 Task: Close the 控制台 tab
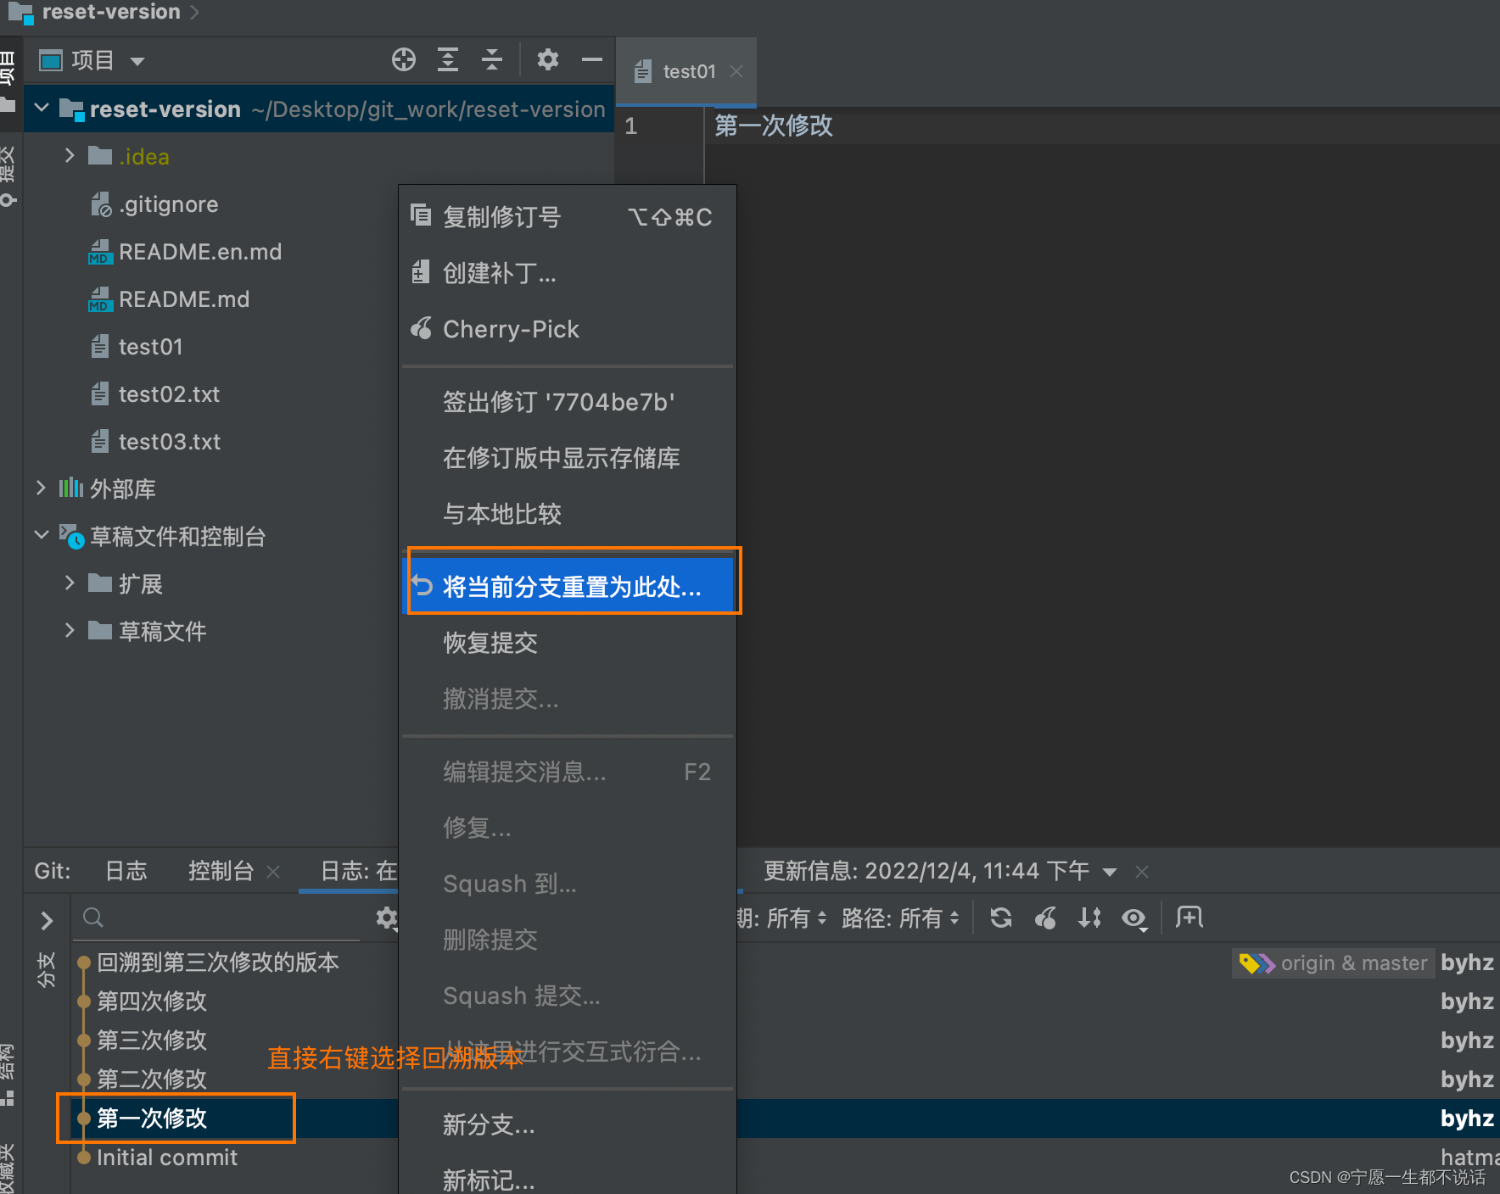point(273,872)
